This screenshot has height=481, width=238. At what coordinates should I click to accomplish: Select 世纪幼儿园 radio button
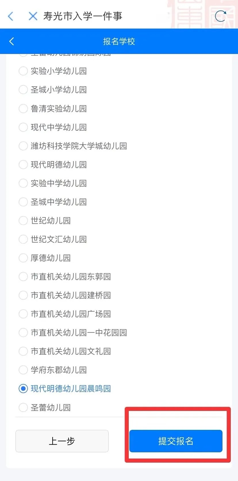[23, 221]
